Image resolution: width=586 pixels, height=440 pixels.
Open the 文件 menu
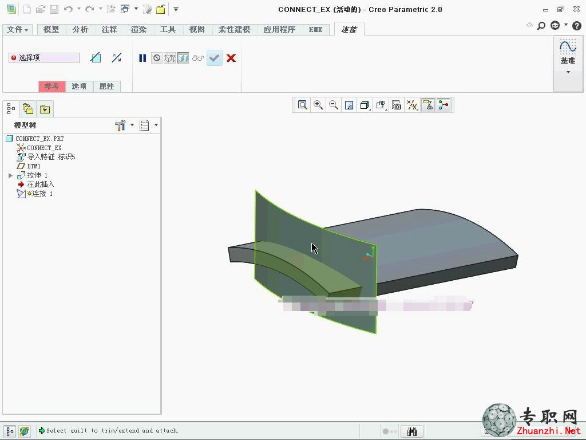[18, 29]
